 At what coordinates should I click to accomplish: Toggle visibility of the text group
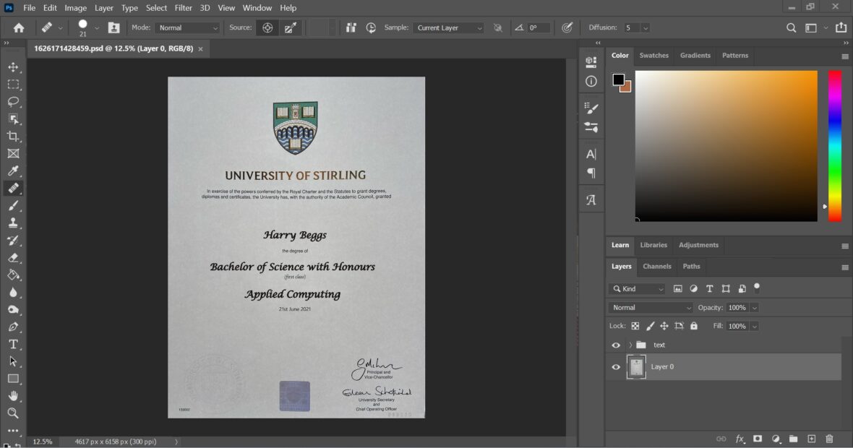(616, 345)
